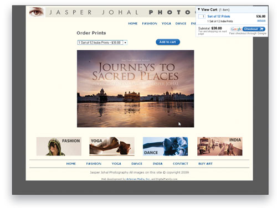
Task: Remove the item from the cart
Action: [x=261, y=20]
